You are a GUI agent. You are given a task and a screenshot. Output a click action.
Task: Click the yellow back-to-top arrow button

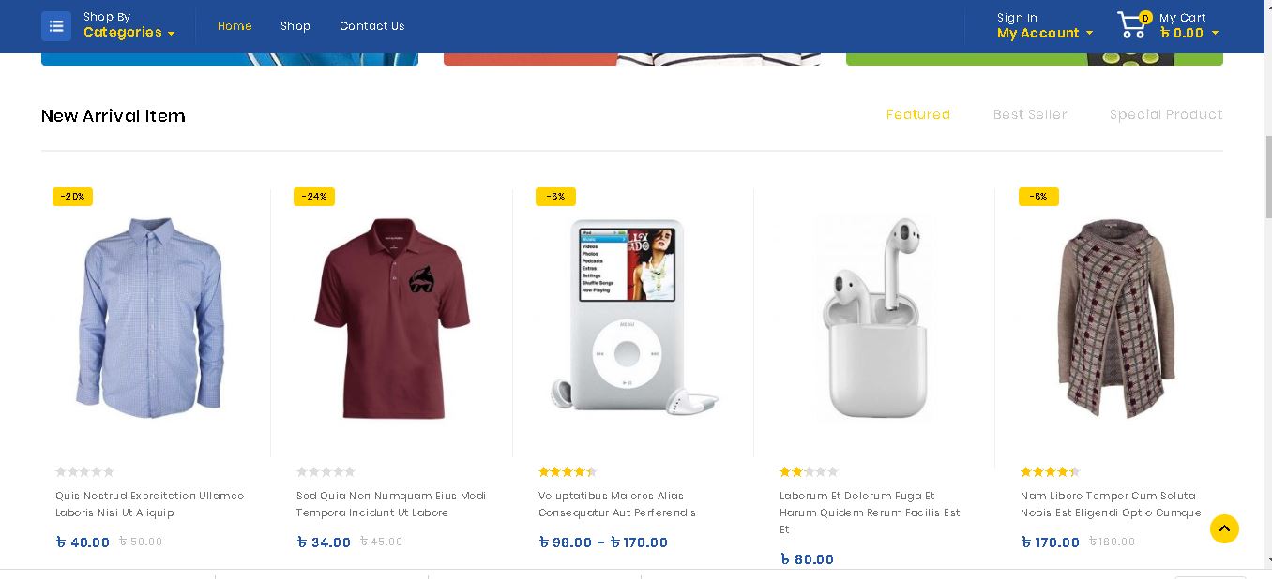click(1224, 528)
